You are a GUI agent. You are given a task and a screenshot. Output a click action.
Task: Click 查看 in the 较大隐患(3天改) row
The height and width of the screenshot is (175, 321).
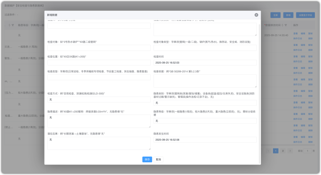(295, 91)
